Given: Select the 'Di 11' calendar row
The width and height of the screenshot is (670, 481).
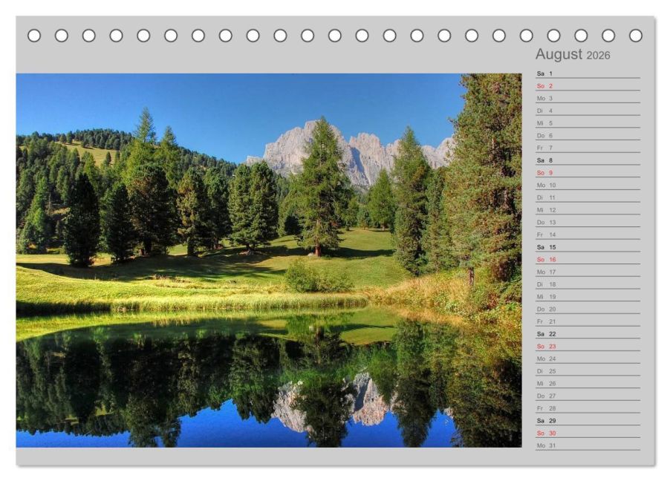Looking at the screenshot, I should pyautogui.click(x=588, y=197).
